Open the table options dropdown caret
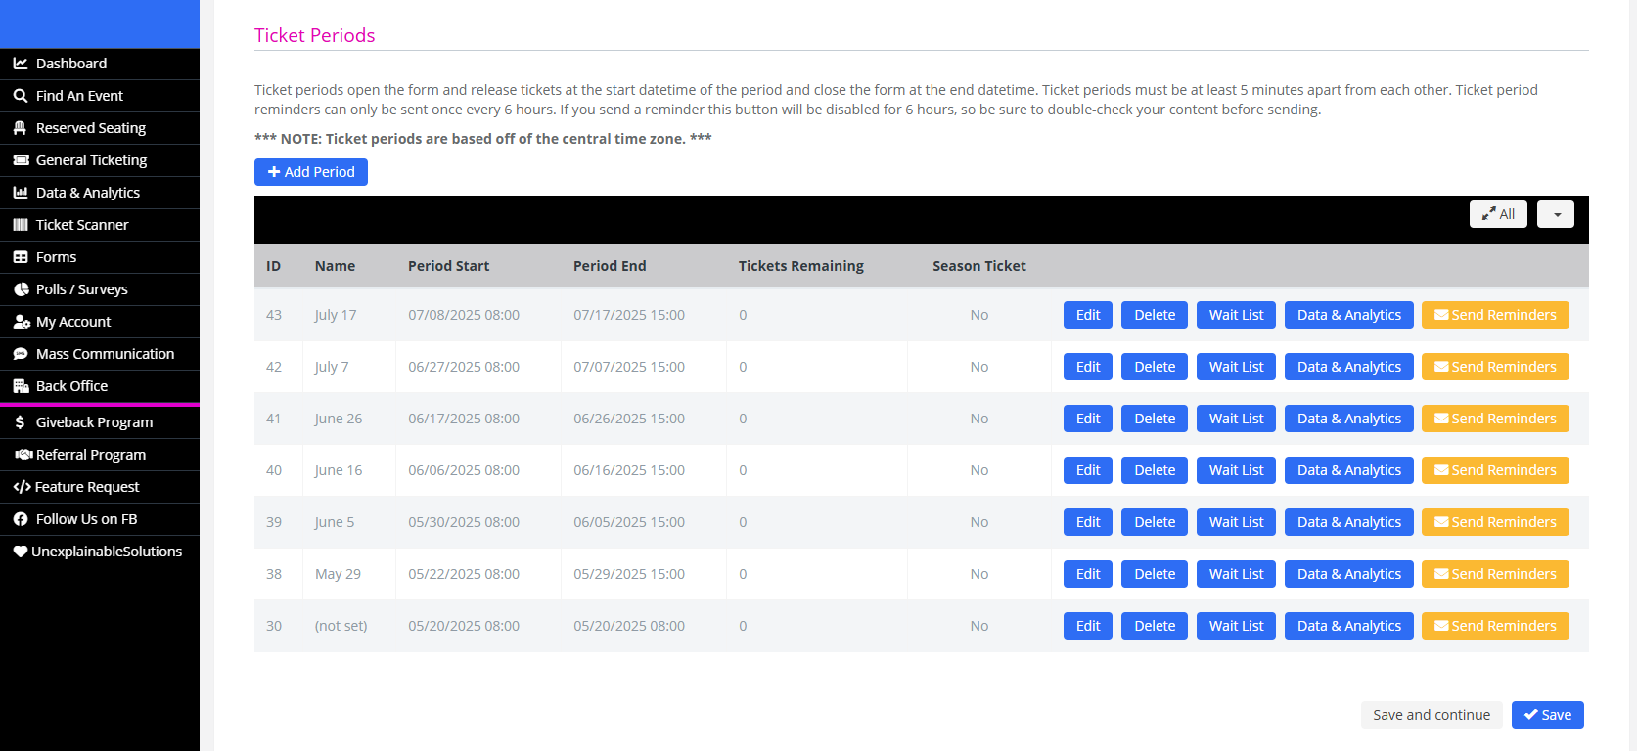The image size is (1637, 751). (1555, 214)
